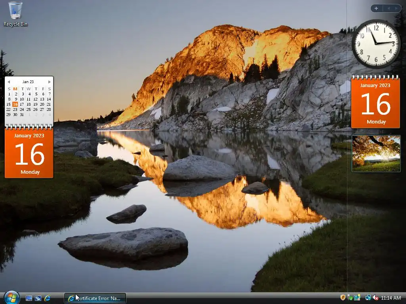Click Show Desktop in Quick Launch
Image resolution: width=406 pixels, height=304 pixels.
29,298
